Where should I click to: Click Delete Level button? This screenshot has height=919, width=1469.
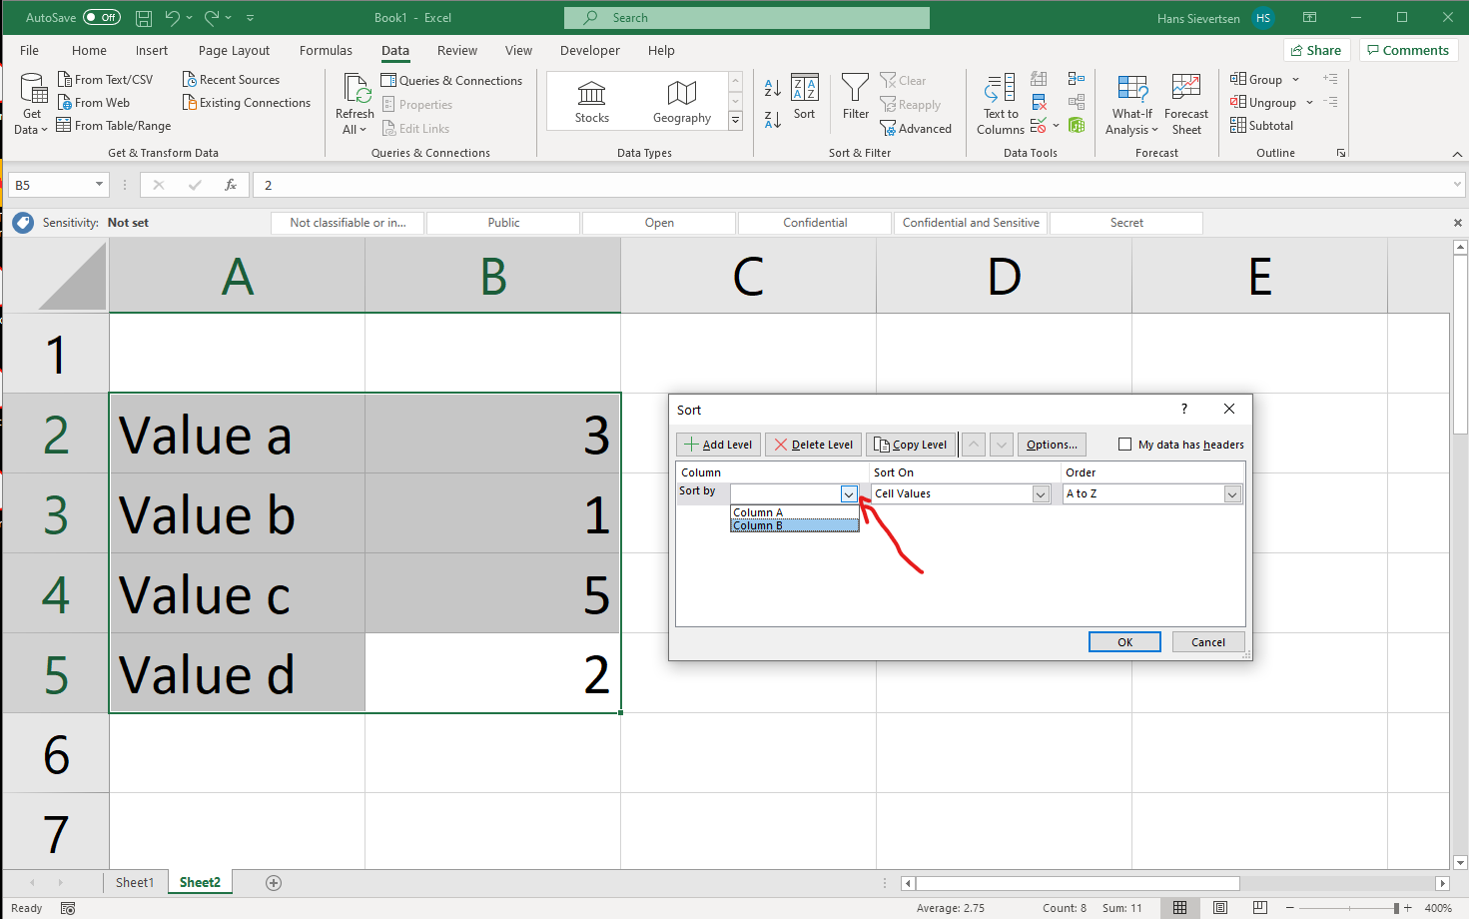[x=813, y=445]
